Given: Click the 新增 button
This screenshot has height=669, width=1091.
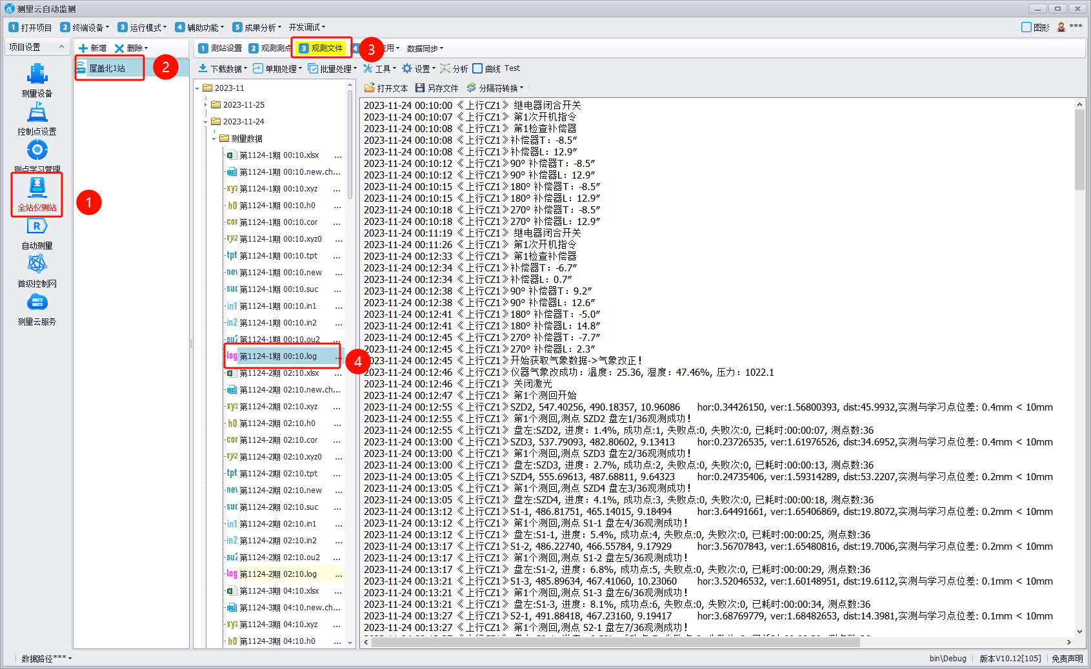Looking at the screenshot, I should 92,48.
